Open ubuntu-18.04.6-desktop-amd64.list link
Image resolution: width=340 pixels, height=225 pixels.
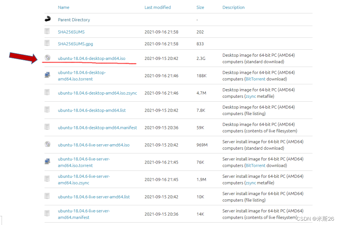[x=92, y=110]
